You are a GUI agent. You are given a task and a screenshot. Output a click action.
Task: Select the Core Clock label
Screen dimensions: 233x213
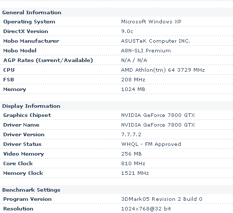tap(18, 164)
